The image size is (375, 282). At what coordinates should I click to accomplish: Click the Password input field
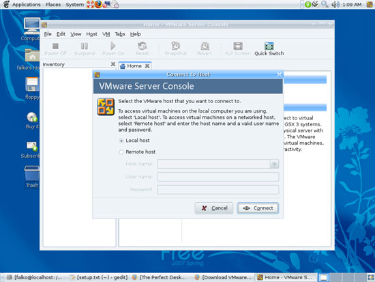click(218, 190)
